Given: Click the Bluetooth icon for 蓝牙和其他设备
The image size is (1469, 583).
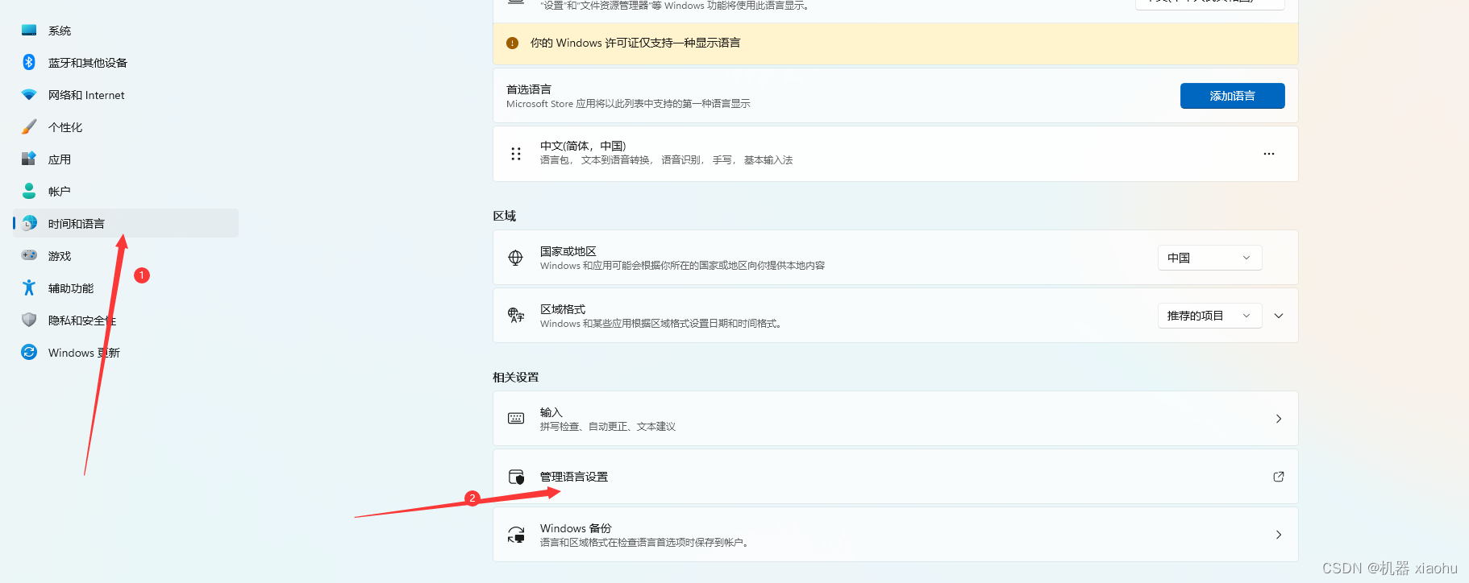Looking at the screenshot, I should (x=29, y=62).
